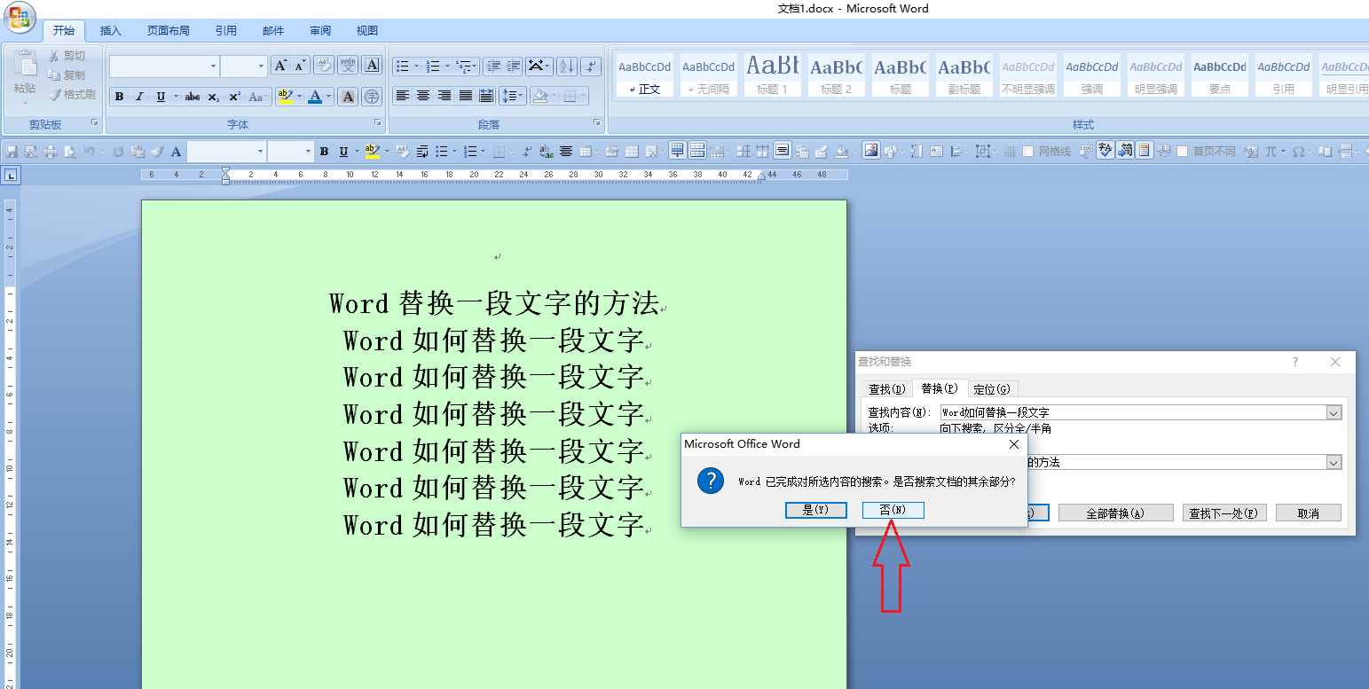Click the Cancel (取消) button in Find and Replace
This screenshot has width=1369, height=689.
click(x=1309, y=513)
